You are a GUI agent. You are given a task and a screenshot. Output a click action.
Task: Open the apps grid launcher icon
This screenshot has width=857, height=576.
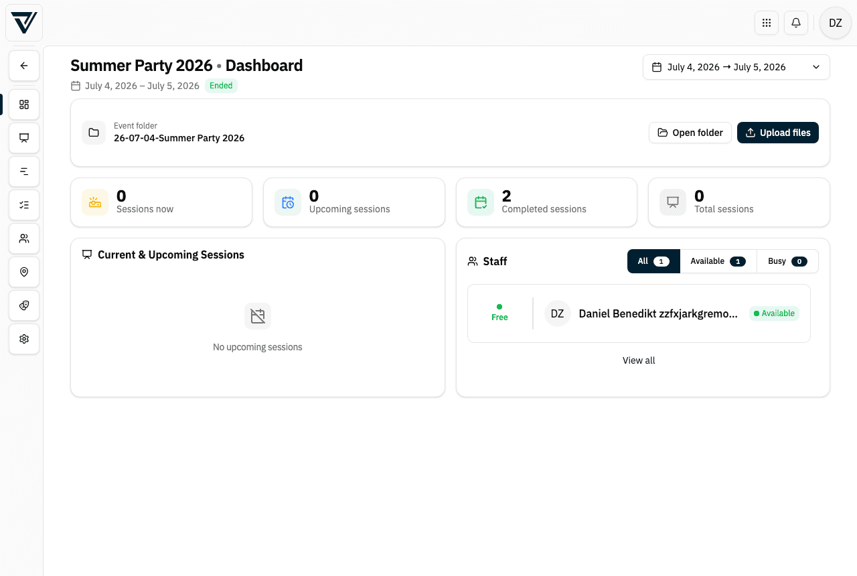coord(767,23)
